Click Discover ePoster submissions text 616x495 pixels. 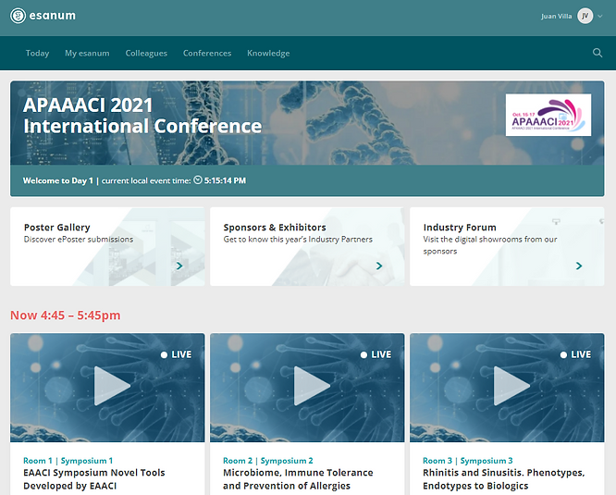click(x=79, y=240)
